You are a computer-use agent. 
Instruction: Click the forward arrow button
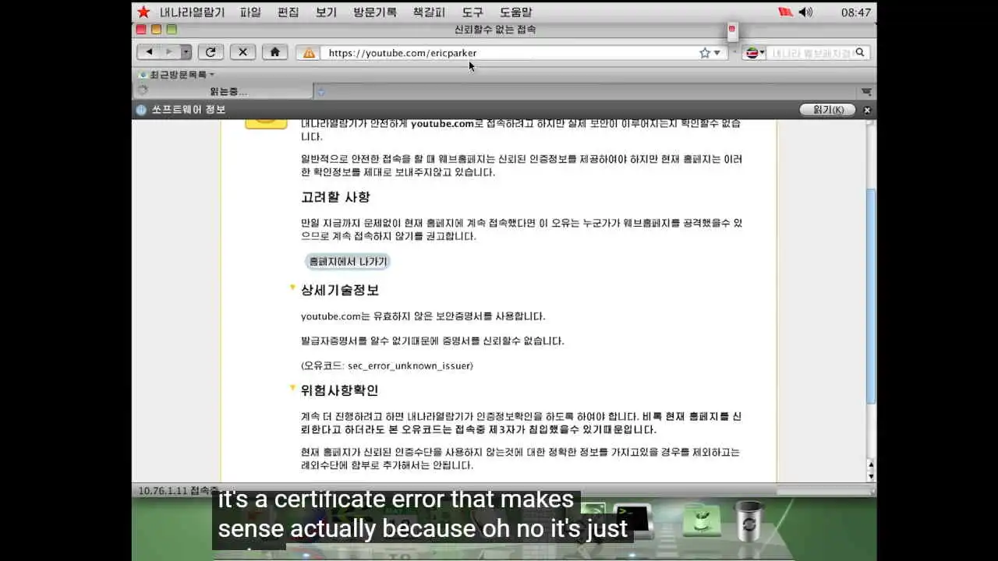pos(168,52)
